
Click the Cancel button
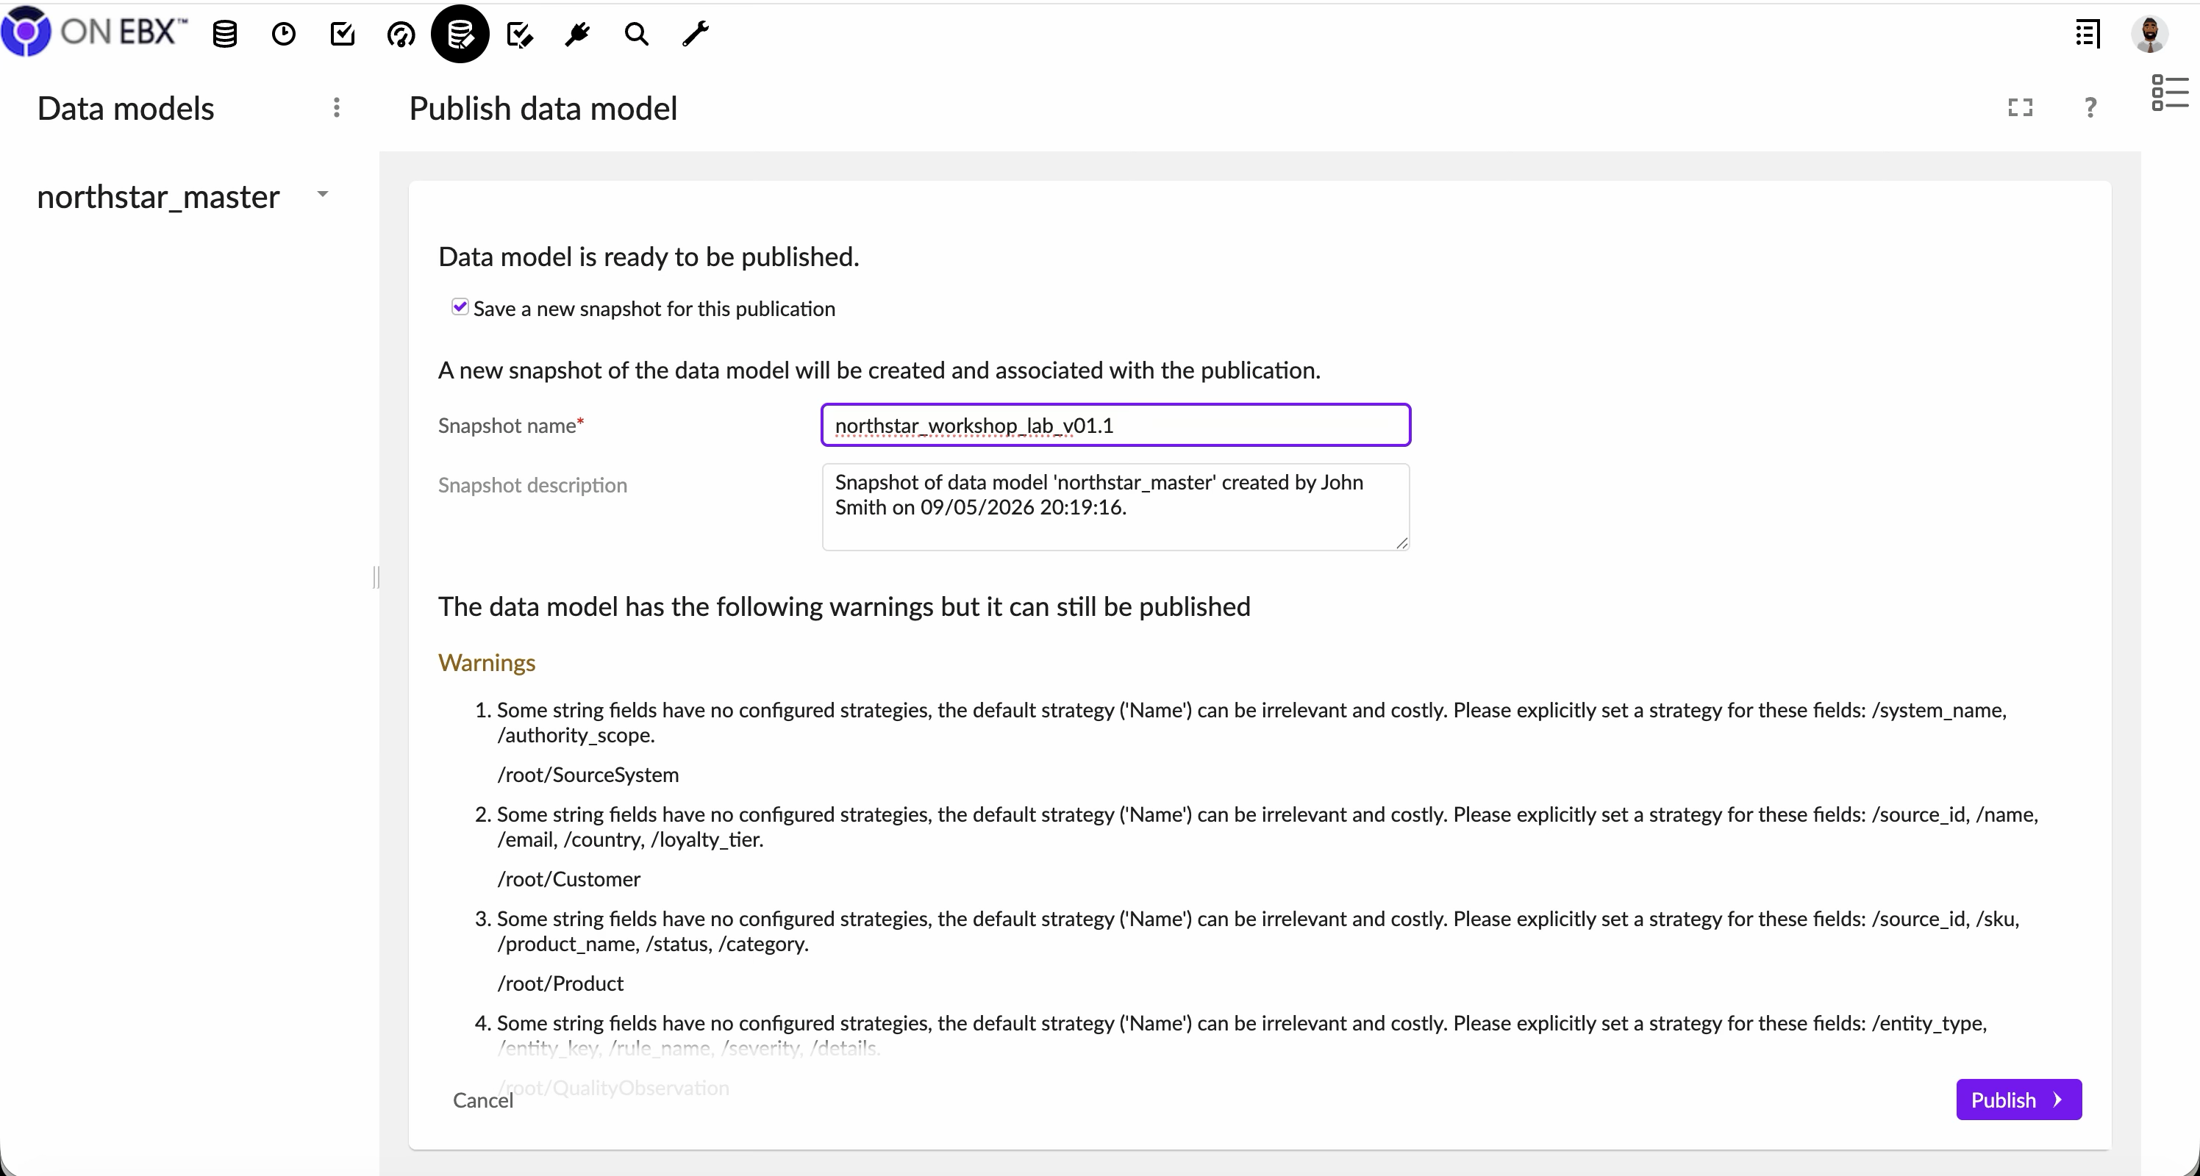(482, 1100)
